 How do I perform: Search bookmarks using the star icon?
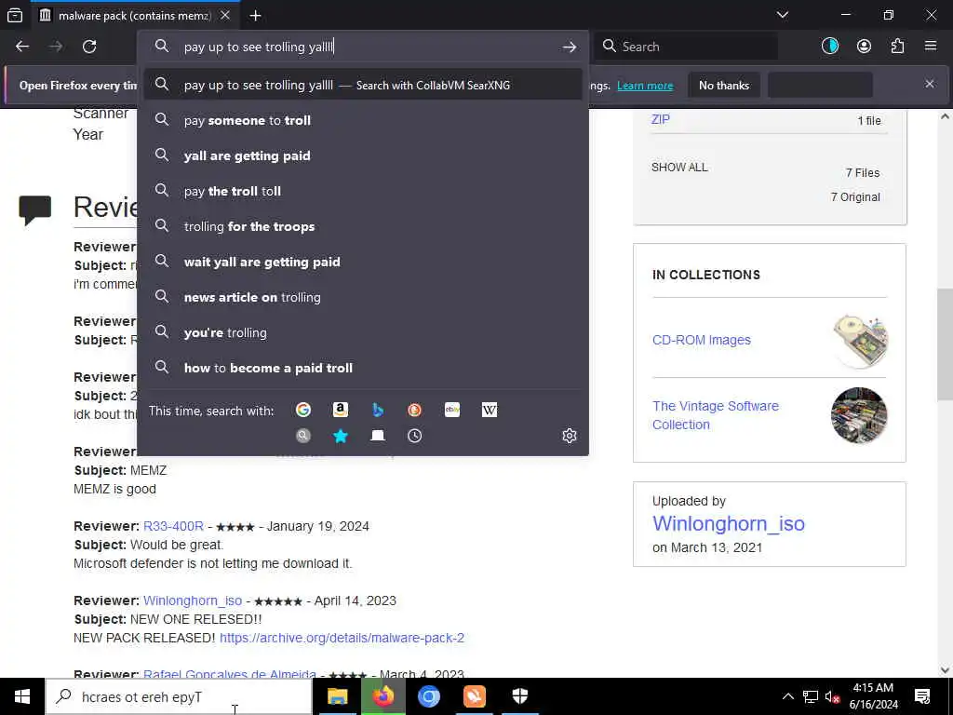pyautogui.click(x=341, y=436)
